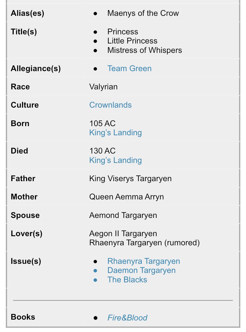Open King's Landing link under Died
The height and width of the screenshot is (332, 246).
click(115, 160)
